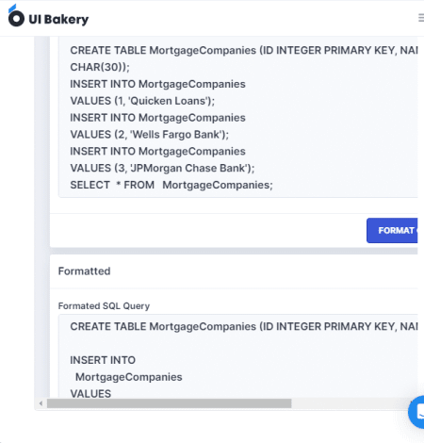Click the 'Quicken Loans' VALUES line in input
This screenshot has width=424, height=443.
pyautogui.click(x=142, y=101)
